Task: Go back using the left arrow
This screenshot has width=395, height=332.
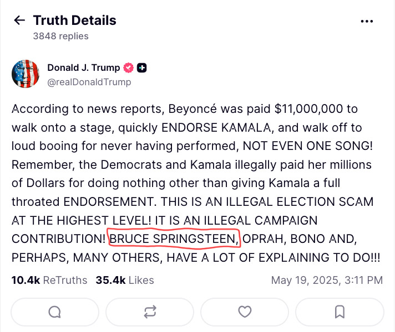Action: coord(19,20)
